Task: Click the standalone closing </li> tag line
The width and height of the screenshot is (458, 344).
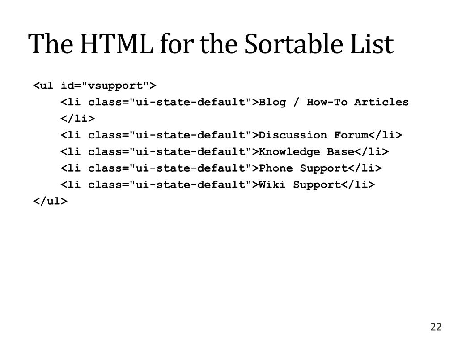Action: point(78,118)
